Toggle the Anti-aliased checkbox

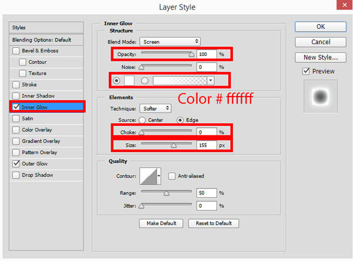point(172,176)
